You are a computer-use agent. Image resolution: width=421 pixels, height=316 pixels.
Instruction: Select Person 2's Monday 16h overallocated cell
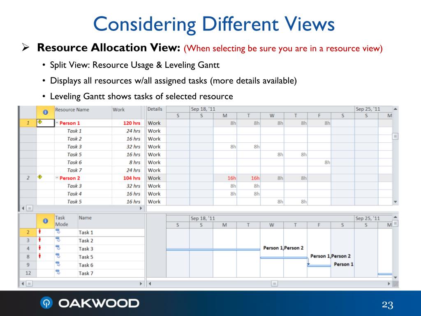click(x=225, y=178)
